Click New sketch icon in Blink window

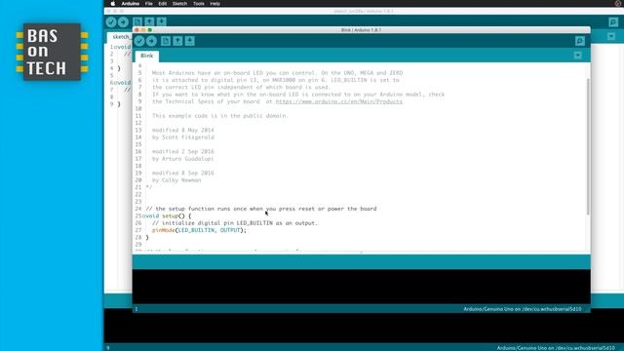[x=166, y=41]
